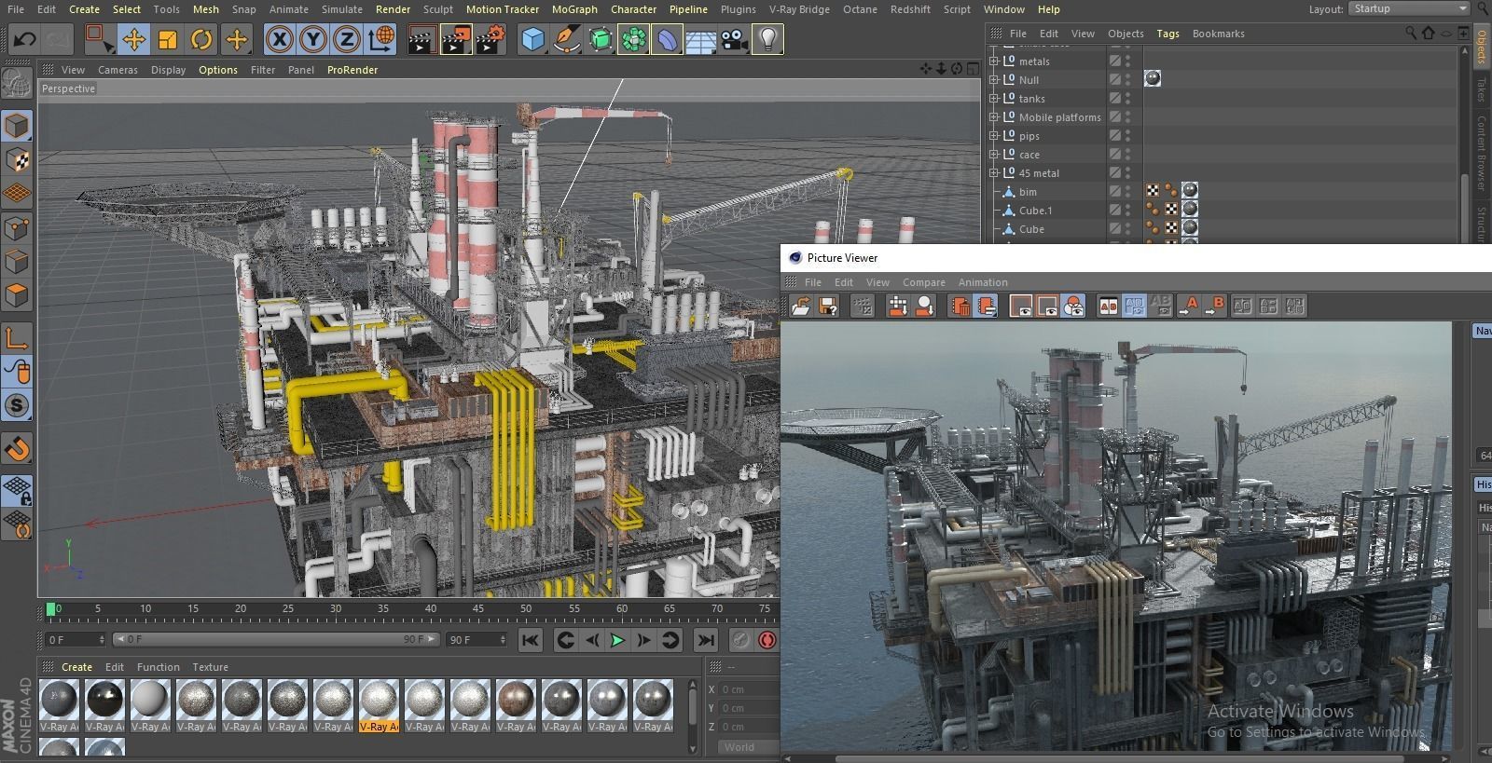This screenshot has width=1492, height=763.
Task: Select the highlighted V-Ray material swatch
Action: tap(379, 705)
